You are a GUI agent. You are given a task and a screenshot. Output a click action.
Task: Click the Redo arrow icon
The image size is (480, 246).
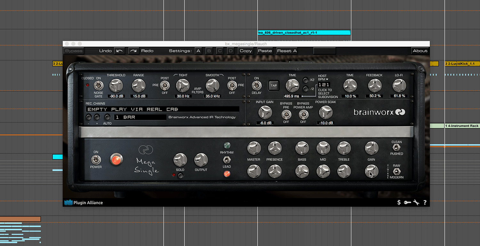pos(134,51)
